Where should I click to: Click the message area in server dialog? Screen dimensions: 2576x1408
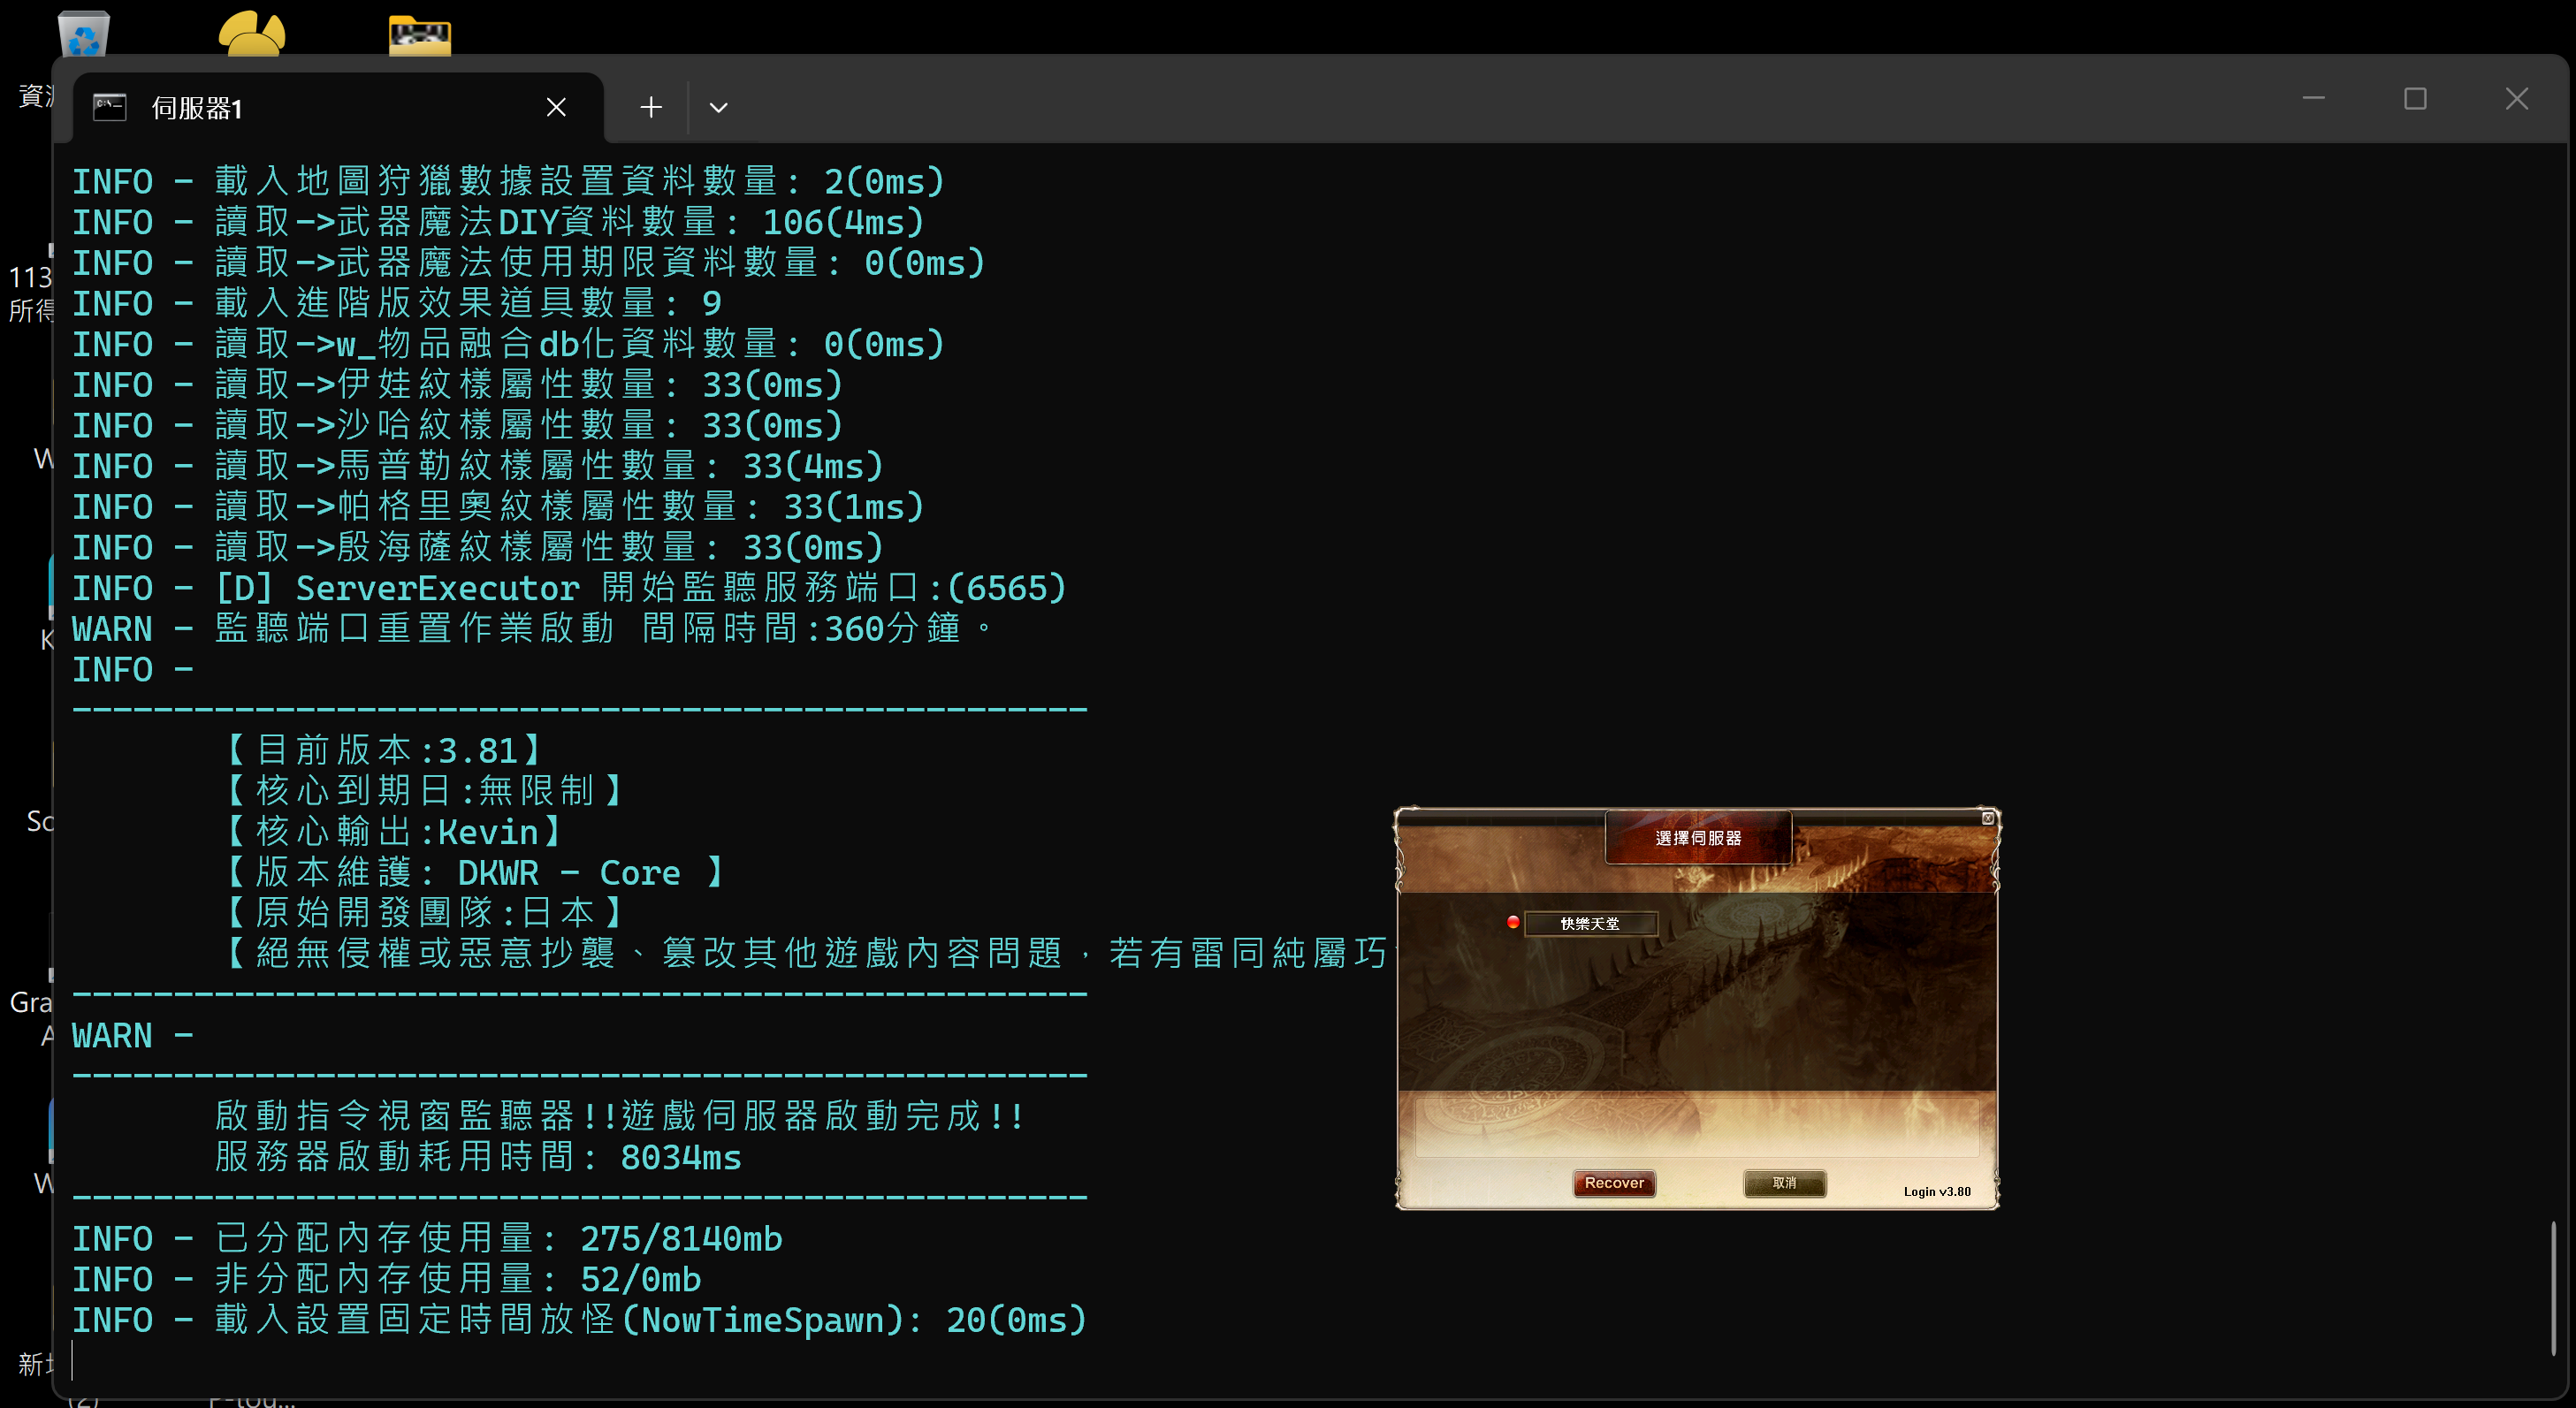pyautogui.click(x=1697, y=1127)
